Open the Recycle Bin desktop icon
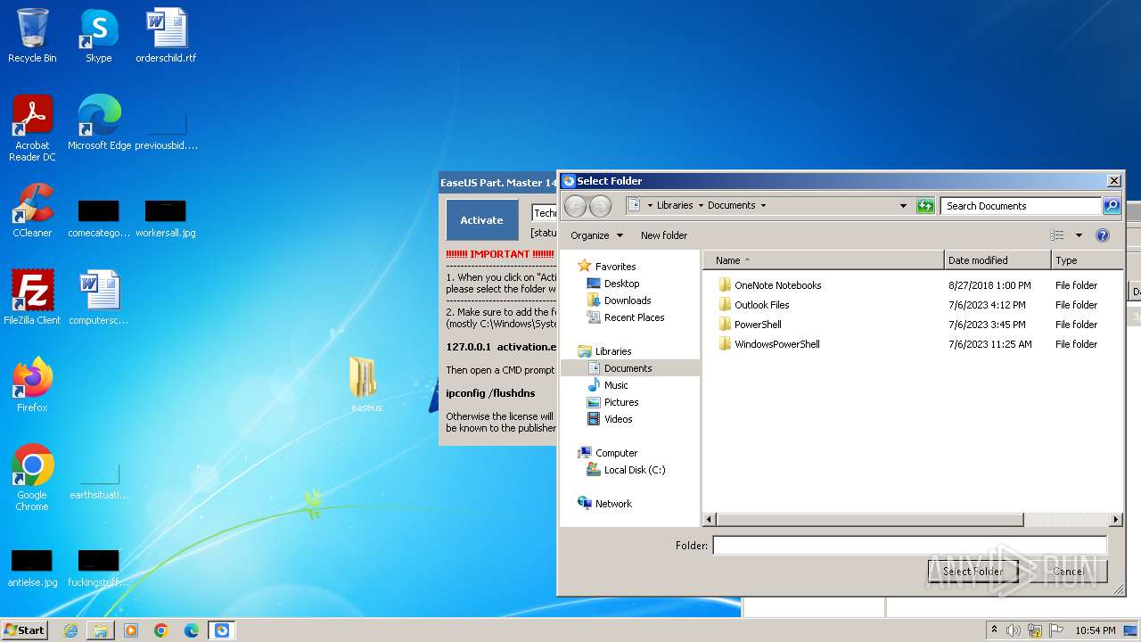The height and width of the screenshot is (642, 1141). click(x=32, y=36)
